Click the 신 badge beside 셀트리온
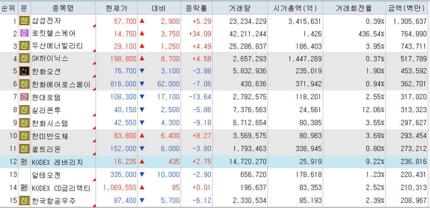Viewport: 430px width, 208px height. tap(25, 149)
